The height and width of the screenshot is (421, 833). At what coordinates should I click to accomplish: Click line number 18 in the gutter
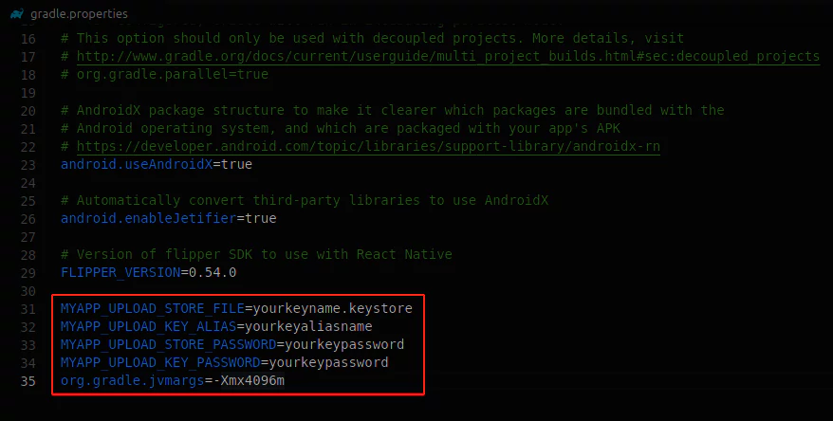(x=28, y=75)
